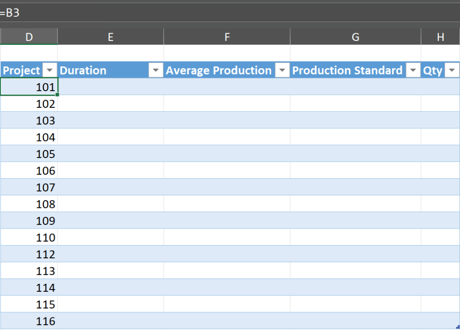Open the Average Production filter dropdown
460x330 pixels.
tap(282, 70)
